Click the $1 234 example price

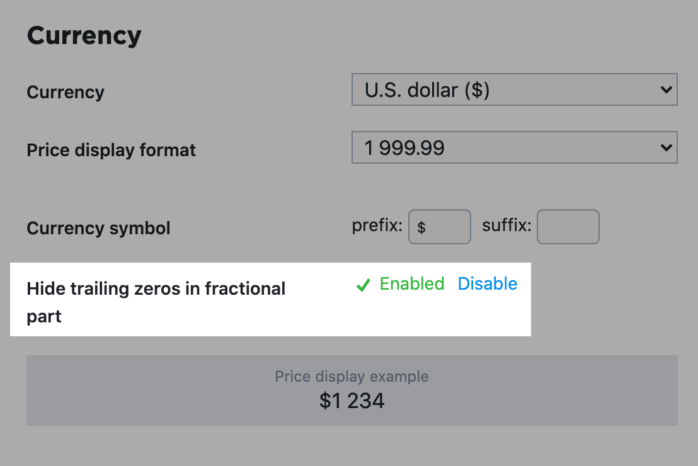pos(351,401)
